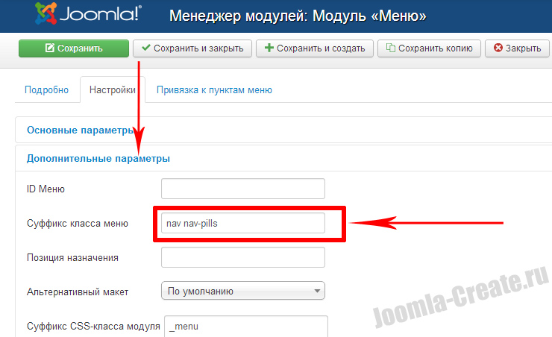The height and width of the screenshot is (337, 552).
Task: Click the plus icon on Сохранить и создать
Action: [x=269, y=48]
